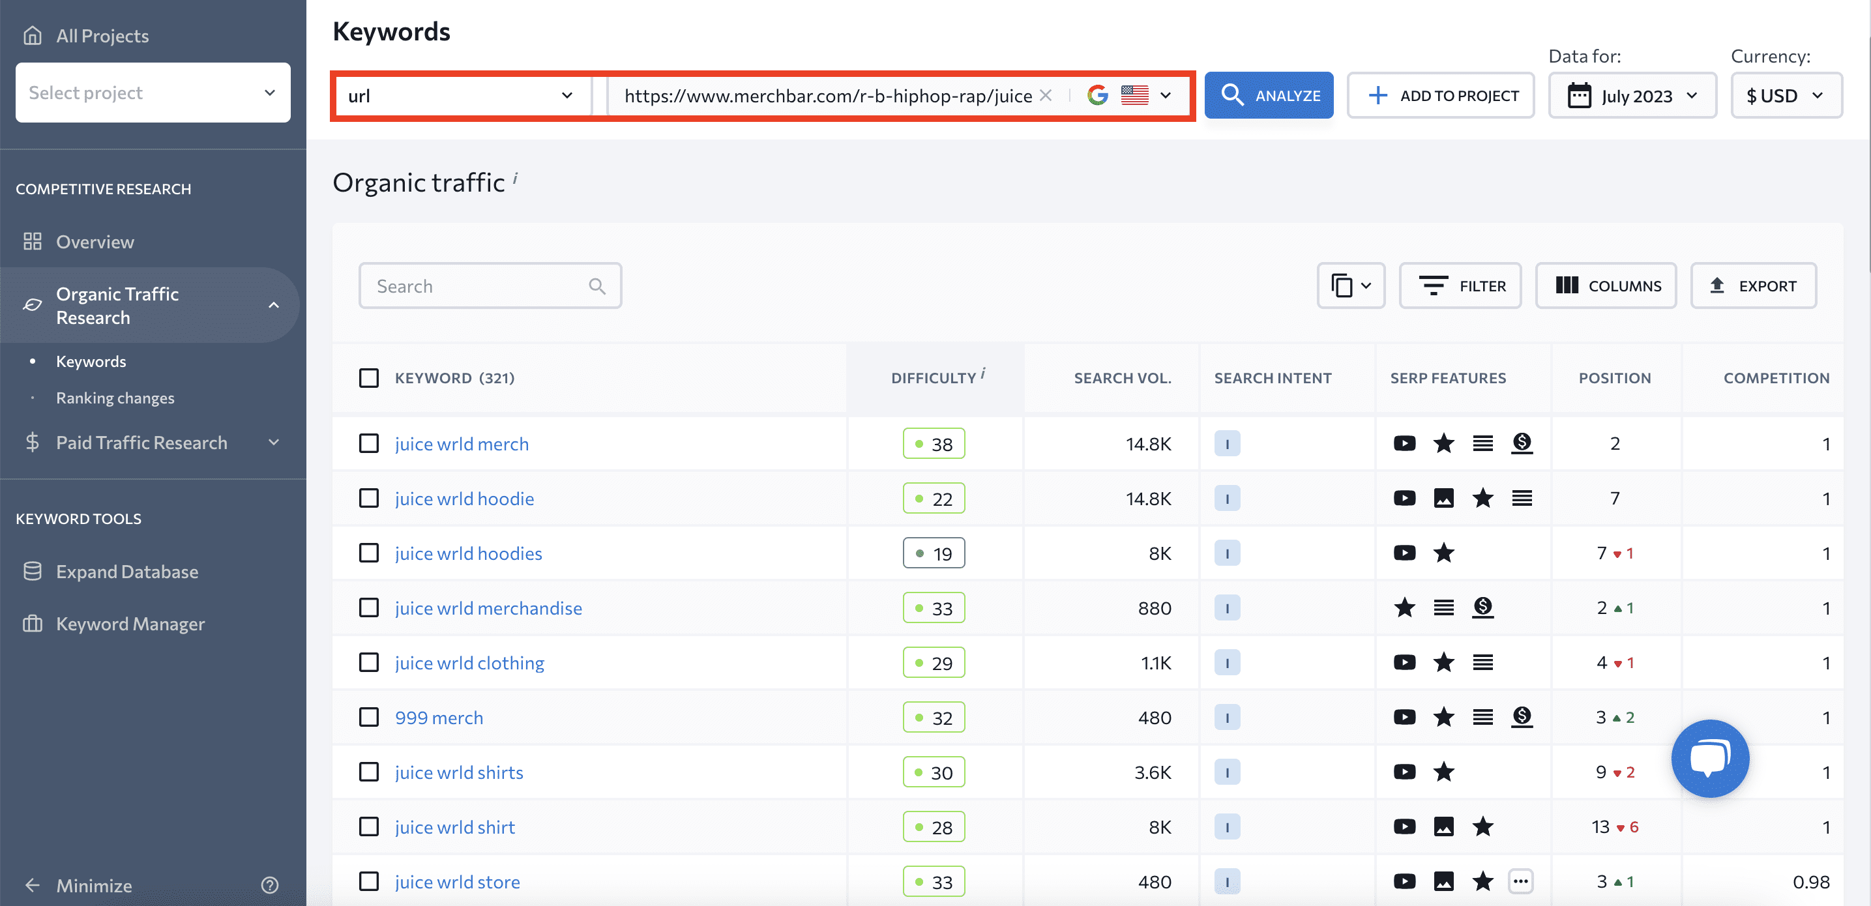Click the search magnifier in keyword search
This screenshot has width=1871, height=906.
[x=597, y=286]
